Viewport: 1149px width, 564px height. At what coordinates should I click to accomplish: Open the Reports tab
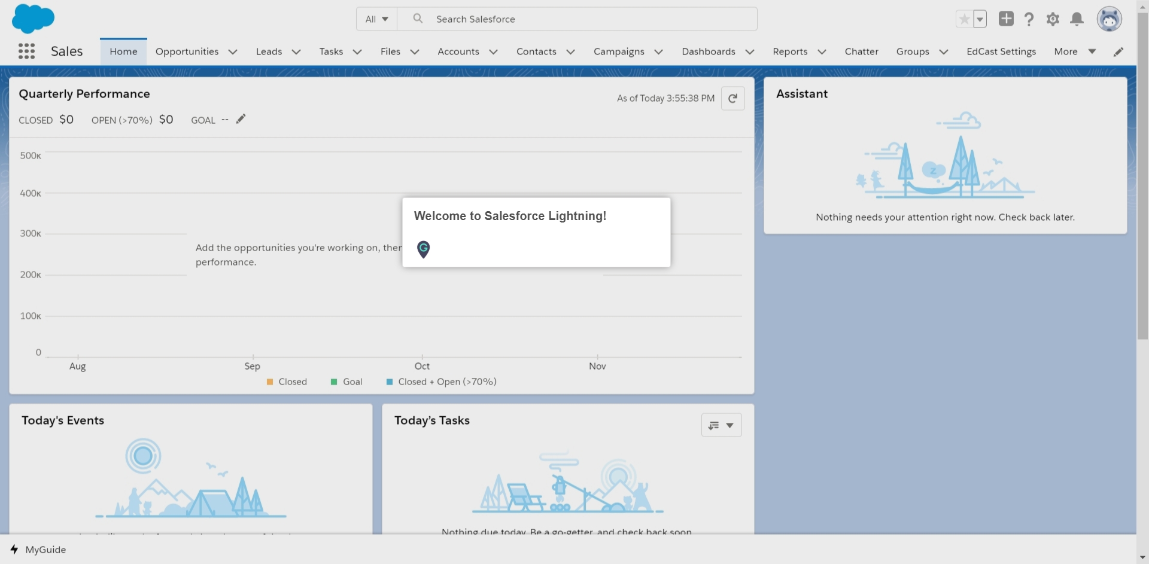click(790, 51)
